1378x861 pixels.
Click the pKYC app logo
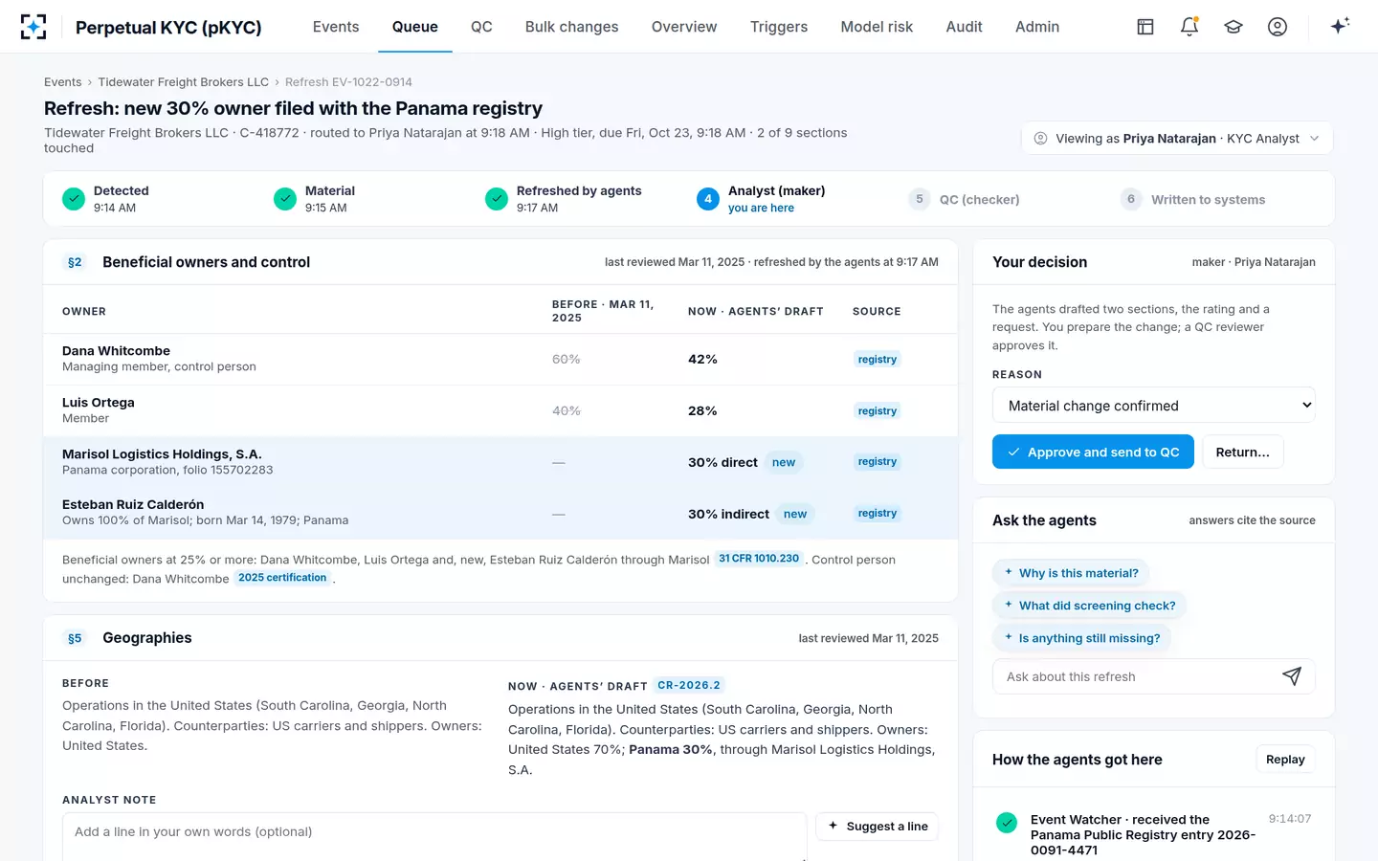pos(33,27)
